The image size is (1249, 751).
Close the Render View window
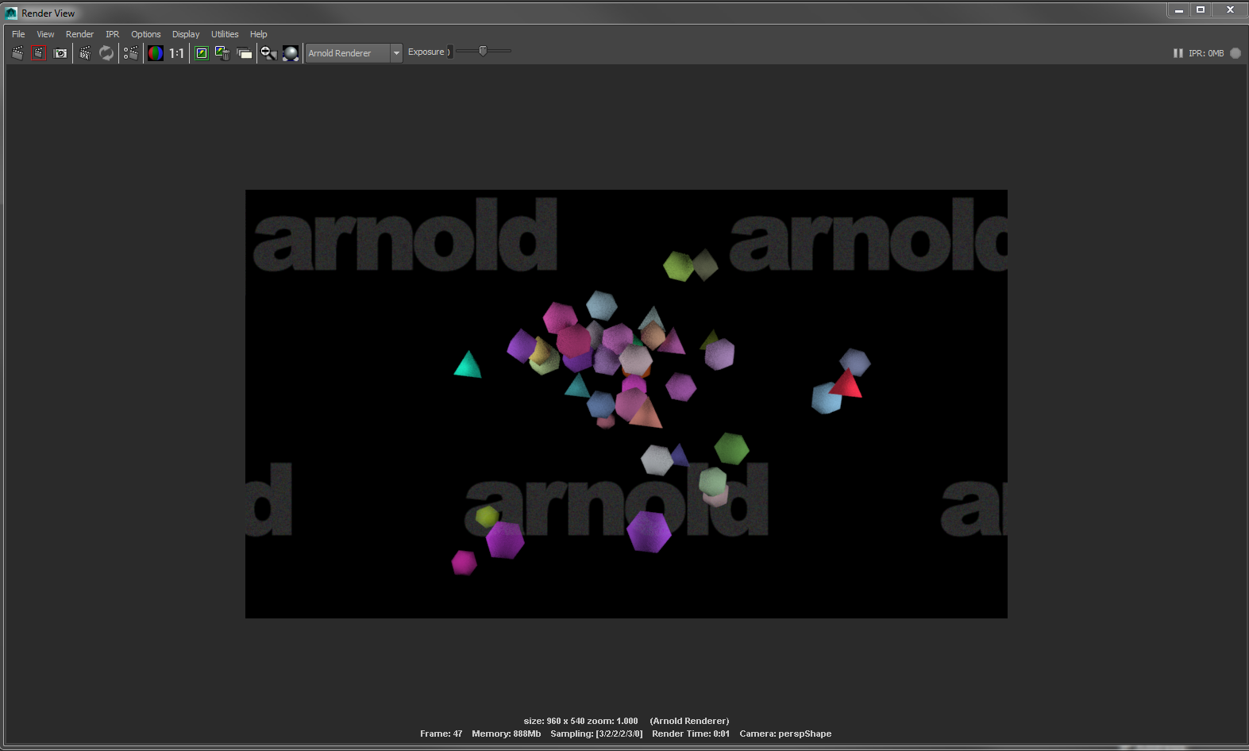click(1230, 10)
